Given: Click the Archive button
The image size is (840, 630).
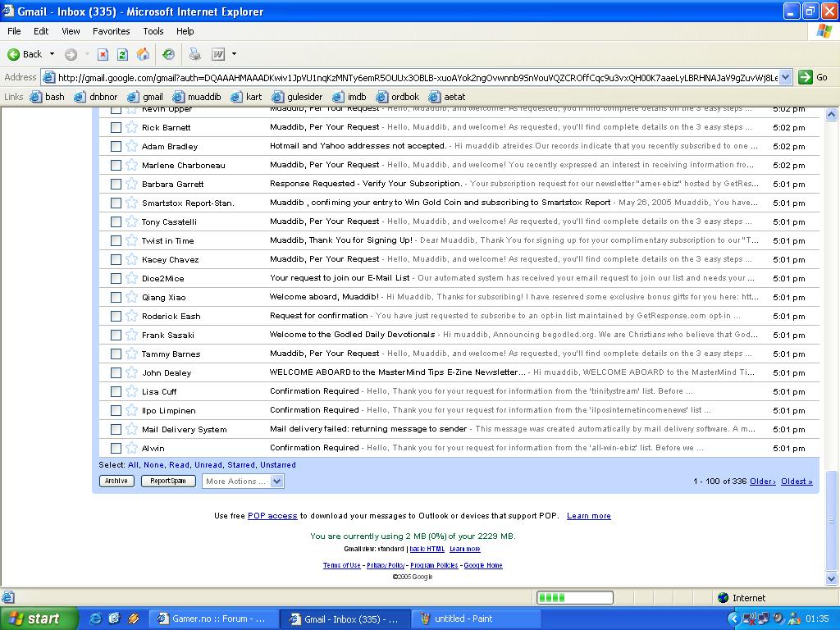Looking at the screenshot, I should pyautogui.click(x=116, y=481).
